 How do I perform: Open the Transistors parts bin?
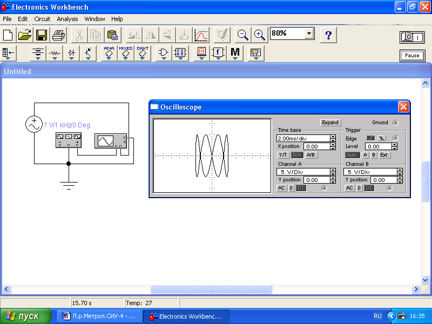88,52
